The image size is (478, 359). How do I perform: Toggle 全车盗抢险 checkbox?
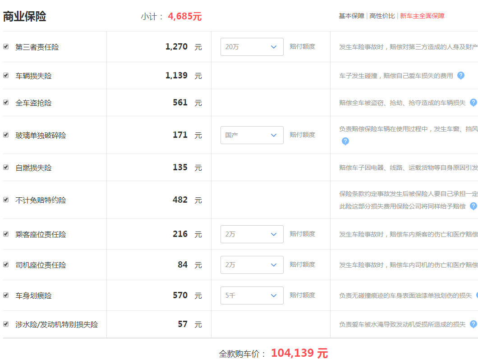point(6,102)
